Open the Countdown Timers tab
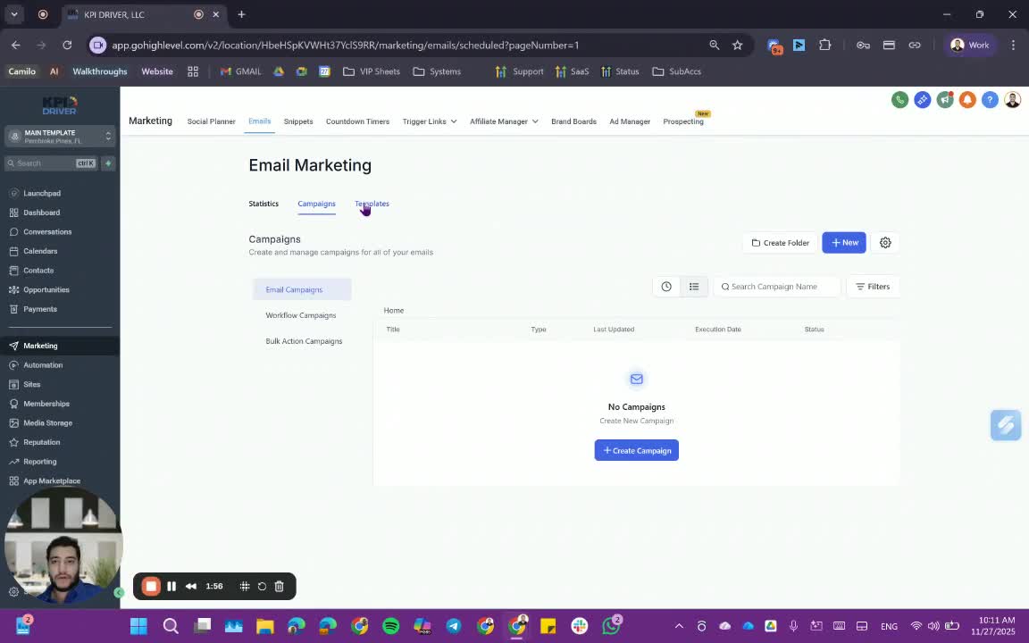 click(357, 121)
